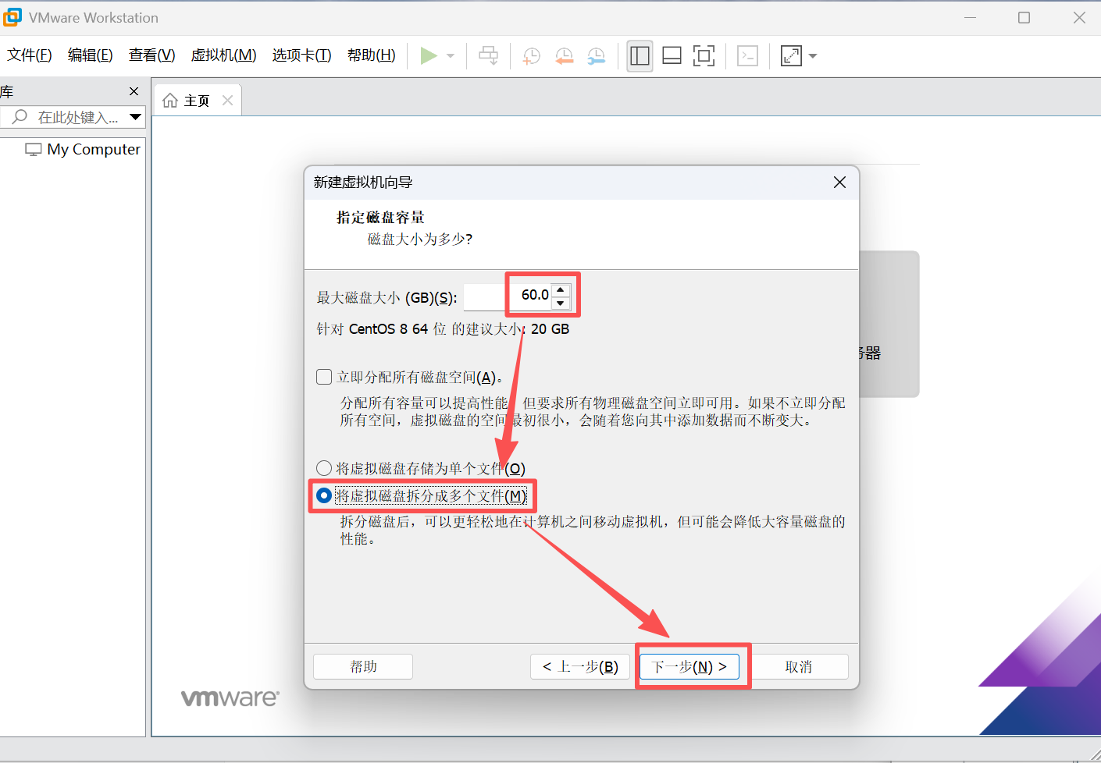The image size is (1101, 763).
Task: Switch to the 主页 tab
Action: (197, 101)
